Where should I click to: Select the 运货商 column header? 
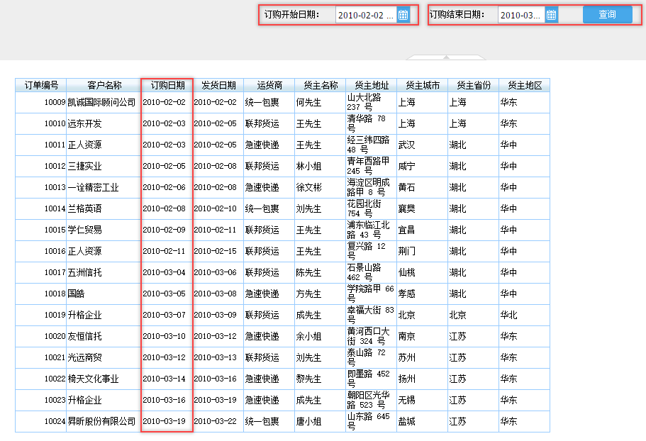pyautogui.click(x=269, y=85)
